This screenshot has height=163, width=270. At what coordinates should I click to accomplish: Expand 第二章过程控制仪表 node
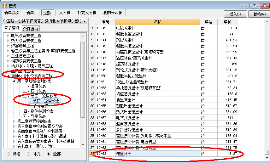click(14, 121)
